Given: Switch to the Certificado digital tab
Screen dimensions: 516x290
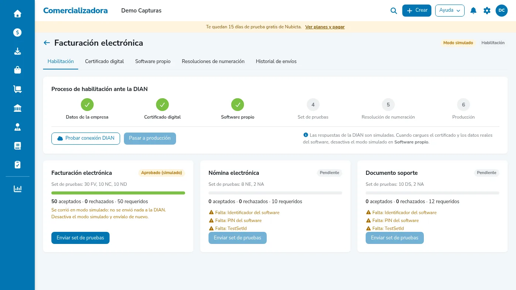Looking at the screenshot, I should pos(104,62).
